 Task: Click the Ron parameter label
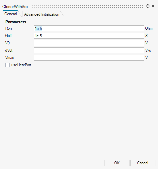(x=9, y=28)
